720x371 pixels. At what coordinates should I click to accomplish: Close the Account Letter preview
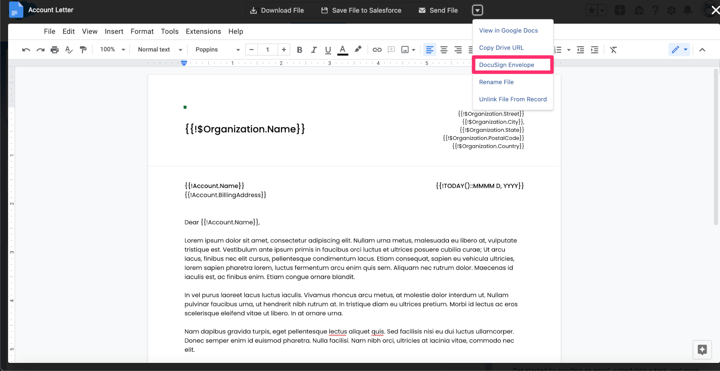(x=715, y=10)
